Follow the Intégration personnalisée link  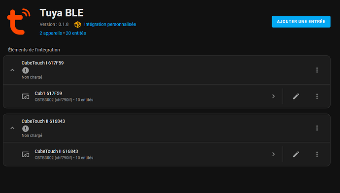(x=110, y=24)
